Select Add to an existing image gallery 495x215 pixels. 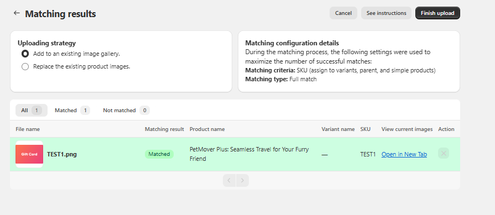point(25,54)
